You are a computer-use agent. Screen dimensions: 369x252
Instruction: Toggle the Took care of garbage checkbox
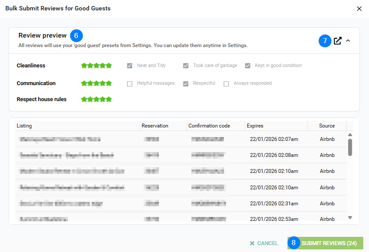point(186,66)
